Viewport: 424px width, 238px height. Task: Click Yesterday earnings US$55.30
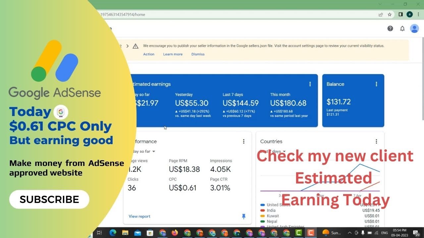[192, 103]
